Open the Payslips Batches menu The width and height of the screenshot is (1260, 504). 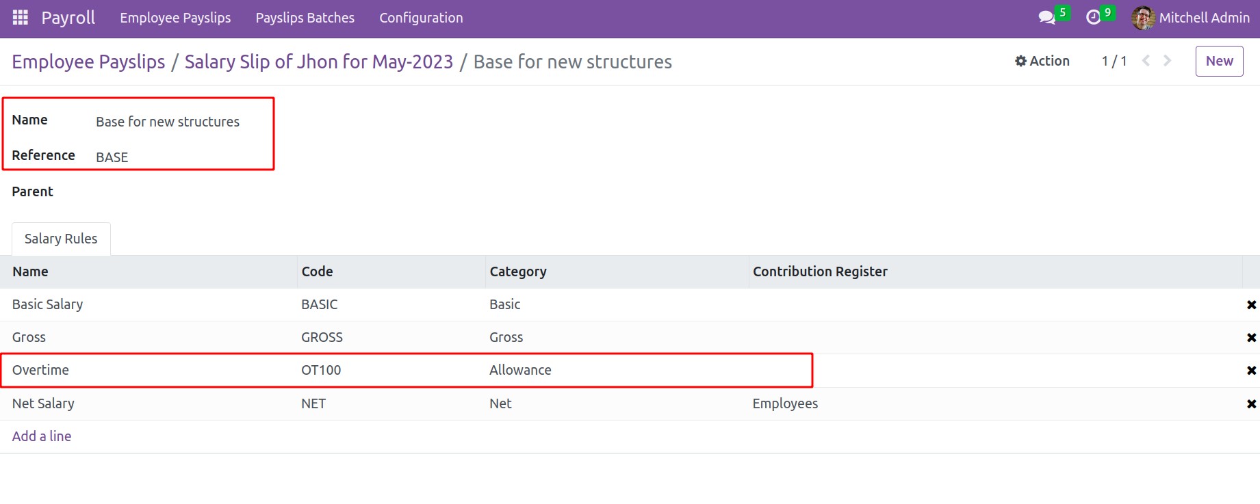(305, 18)
